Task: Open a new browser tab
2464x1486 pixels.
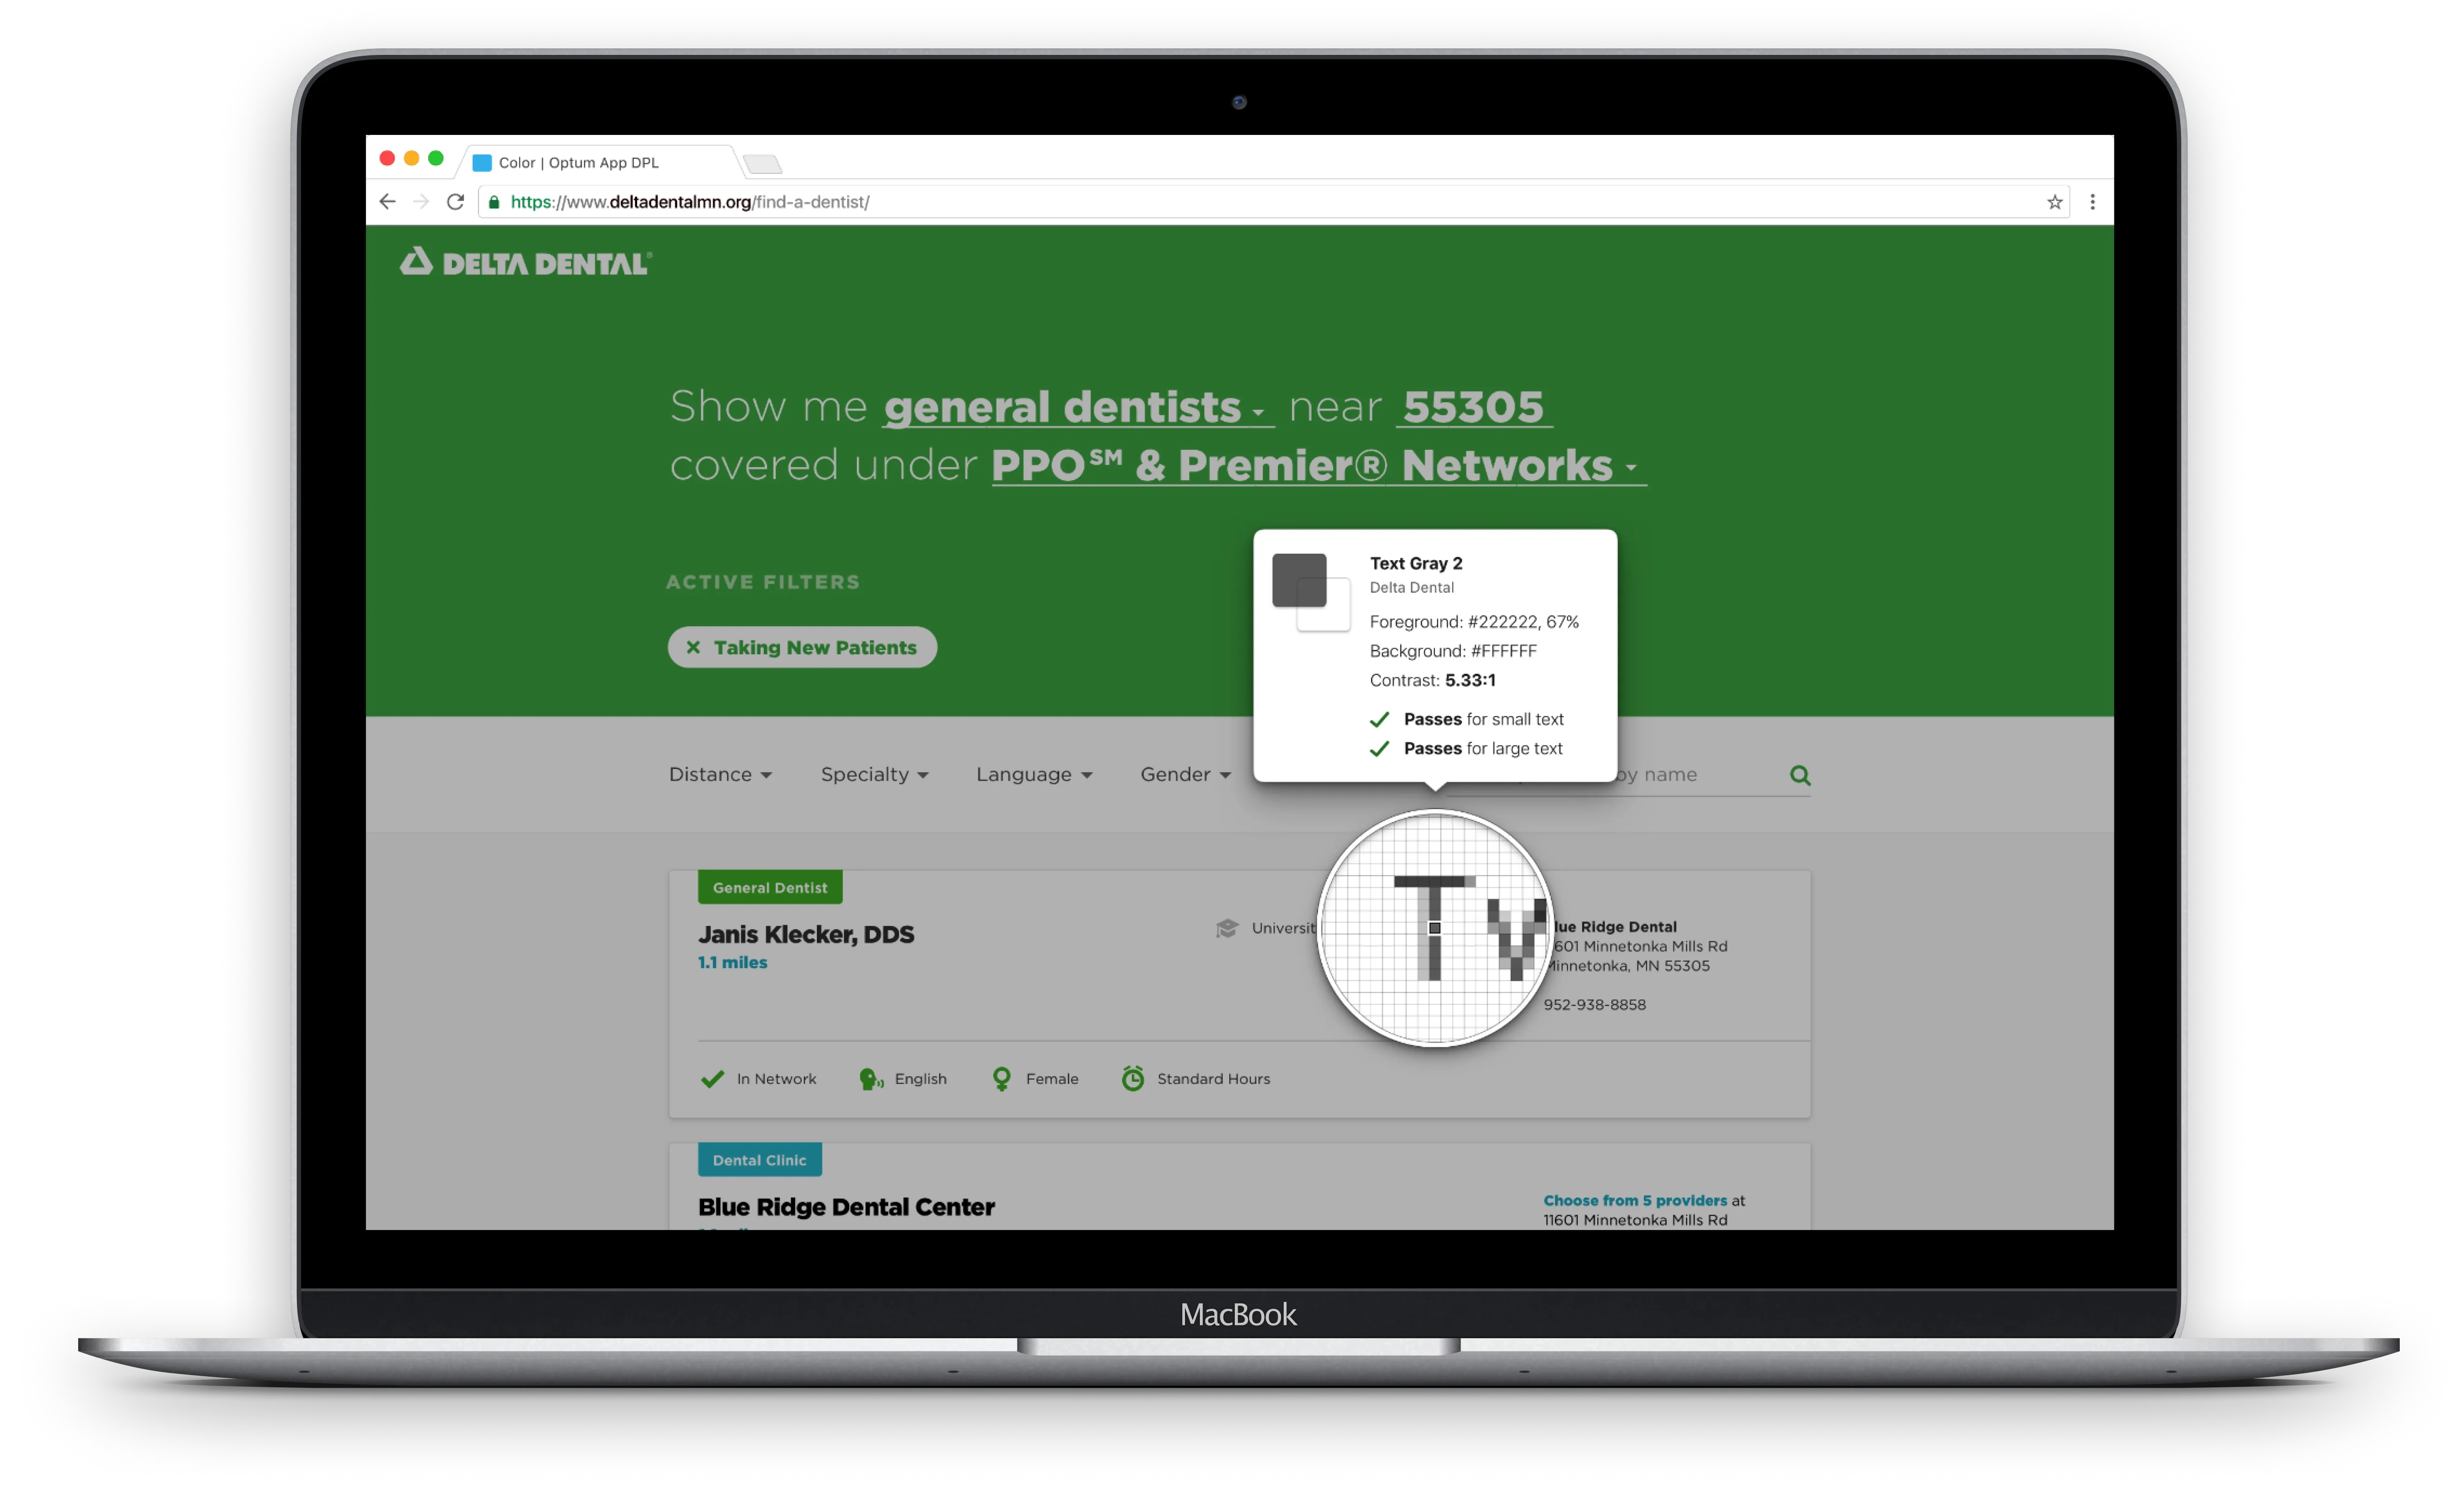Action: pyautogui.click(x=763, y=164)
